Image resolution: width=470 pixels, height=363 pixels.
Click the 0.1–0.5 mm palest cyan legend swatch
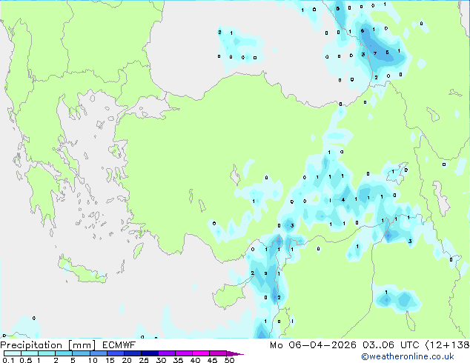click(13, 353)
